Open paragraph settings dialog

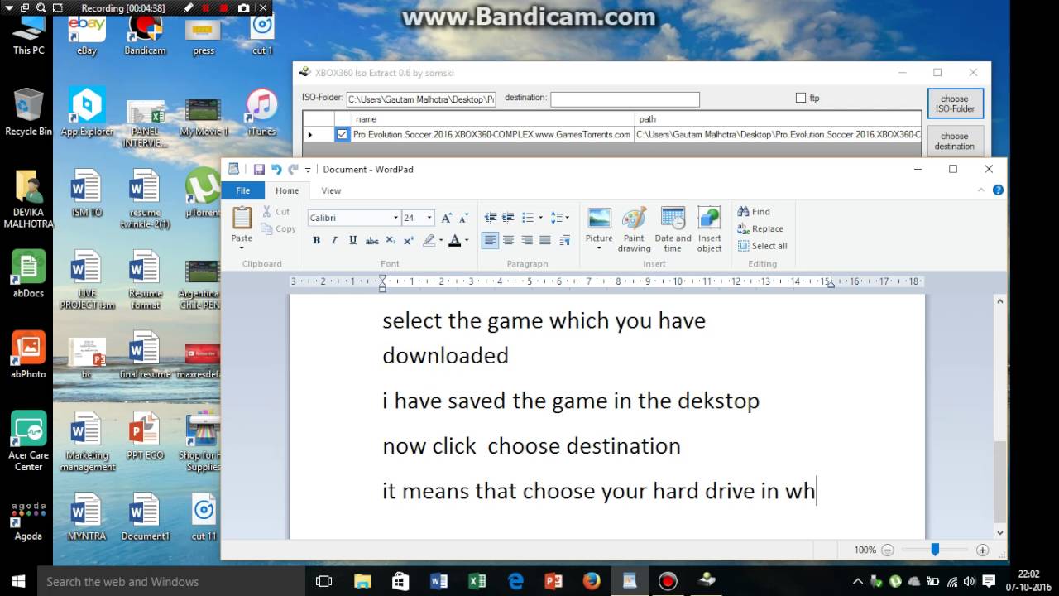[564, 240]
